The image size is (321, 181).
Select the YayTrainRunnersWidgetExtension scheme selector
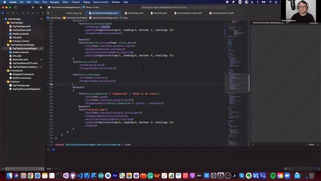(65, 8)
